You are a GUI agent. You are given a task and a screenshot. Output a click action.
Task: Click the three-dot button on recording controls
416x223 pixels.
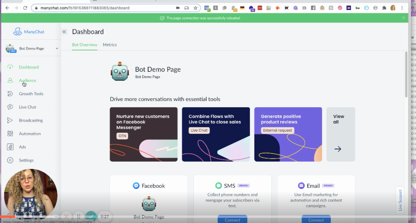click(55, 217)
